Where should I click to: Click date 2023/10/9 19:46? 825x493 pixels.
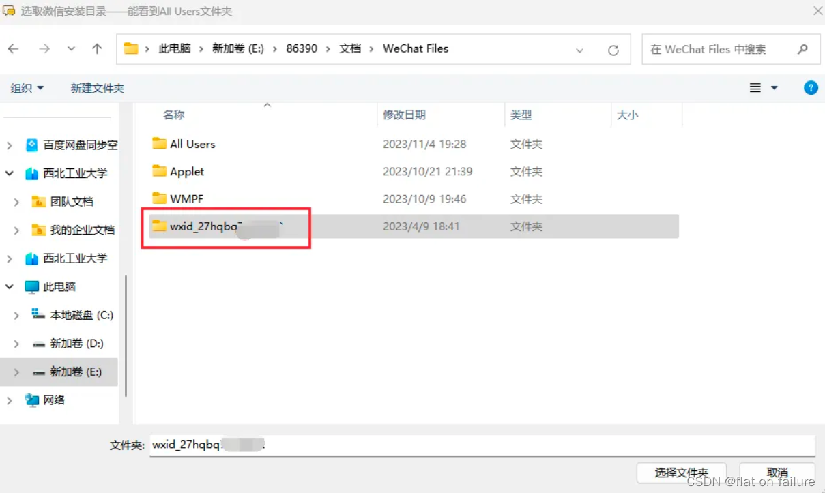pyautogui.click(x=424, y=199)
